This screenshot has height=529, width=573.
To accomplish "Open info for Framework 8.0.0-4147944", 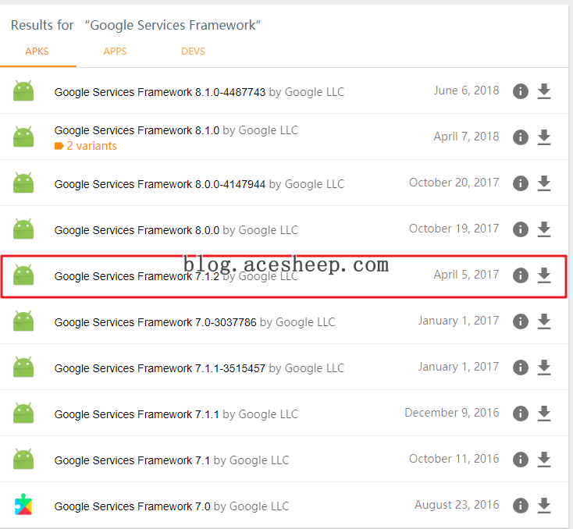I will pyautogui.click(x=521, y=183).
